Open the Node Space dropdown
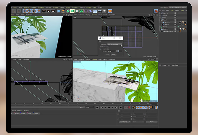Viewport: 198px width, 135px height. (x=178, y=7)
